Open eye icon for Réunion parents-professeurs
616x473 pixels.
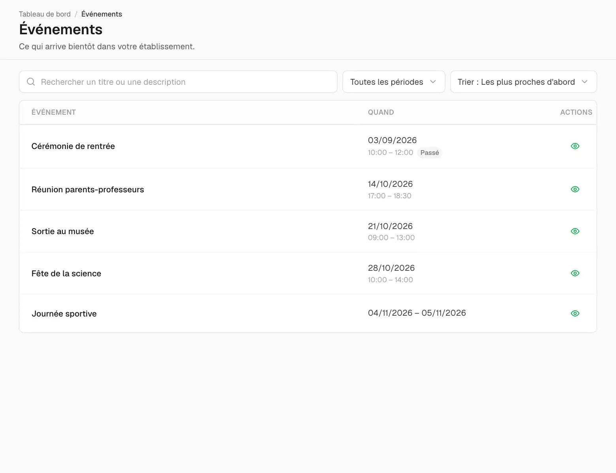pos(575,190)
